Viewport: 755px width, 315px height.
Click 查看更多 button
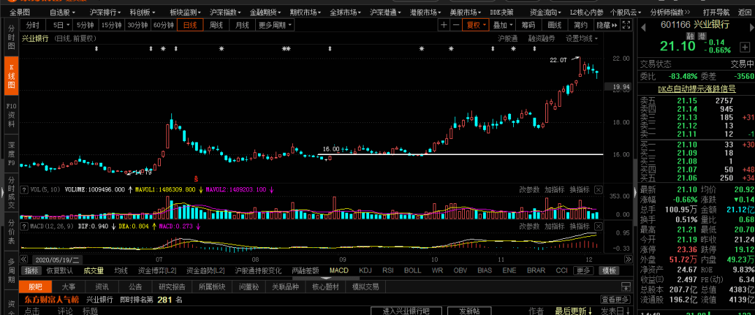pos(615,300)
